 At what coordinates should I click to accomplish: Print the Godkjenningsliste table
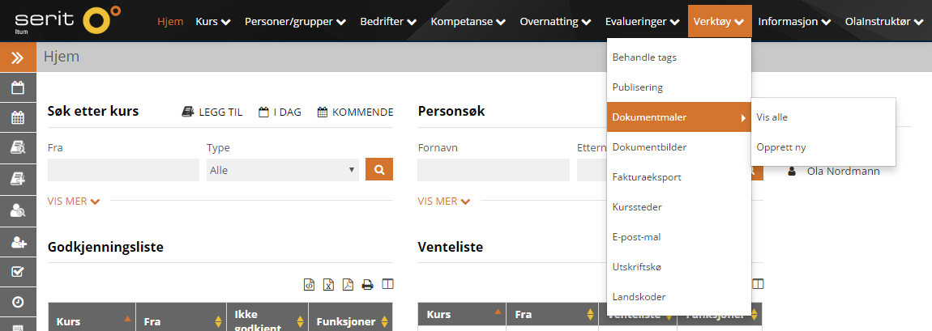[367, 285]
